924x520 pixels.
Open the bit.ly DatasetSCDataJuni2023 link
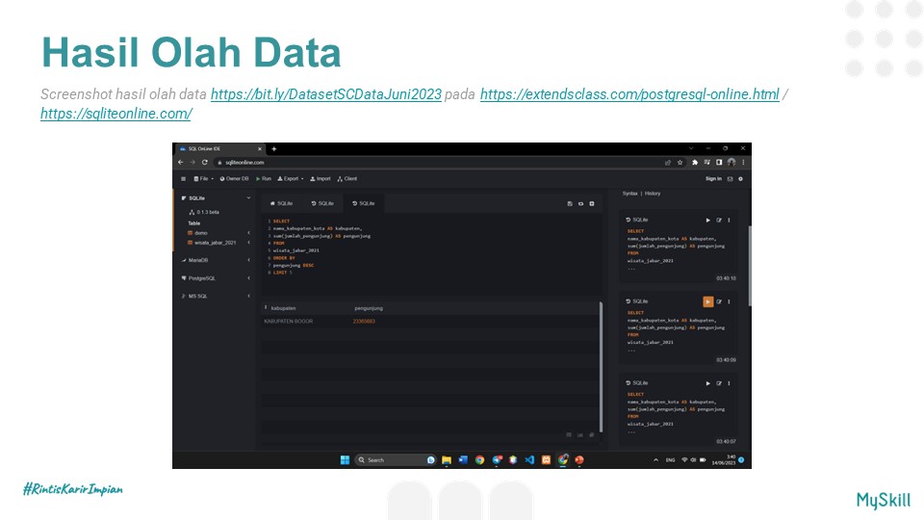coord(326,94)
